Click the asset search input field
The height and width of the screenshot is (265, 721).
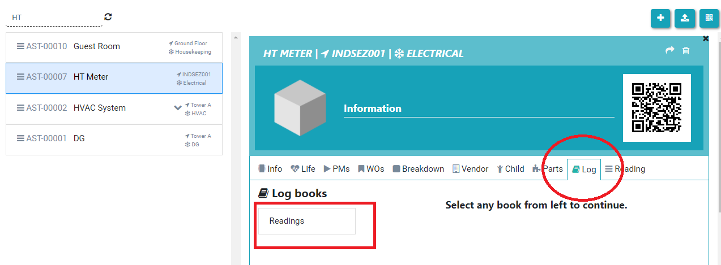[x=54, y=18]
